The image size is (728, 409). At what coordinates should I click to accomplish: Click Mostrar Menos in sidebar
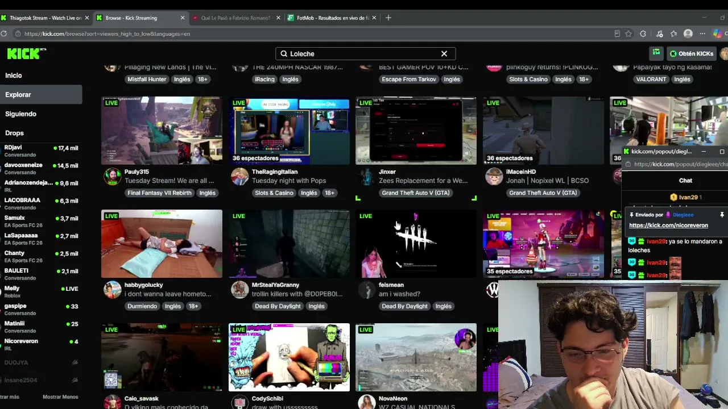60,397
